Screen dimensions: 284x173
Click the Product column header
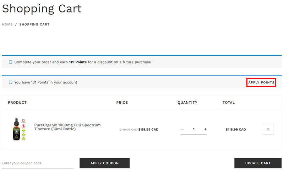tap(17, 103)
